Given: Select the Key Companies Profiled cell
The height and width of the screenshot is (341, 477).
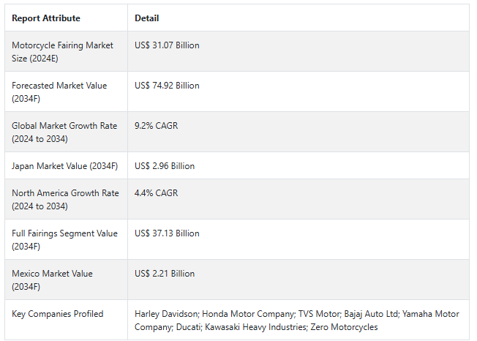Looking at the screenshot, I should tap(58, 314).
